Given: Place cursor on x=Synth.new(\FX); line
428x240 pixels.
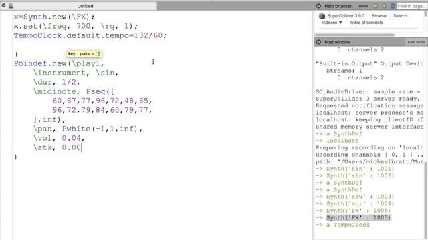Looking at the screenshot, I should pos(54,17).
